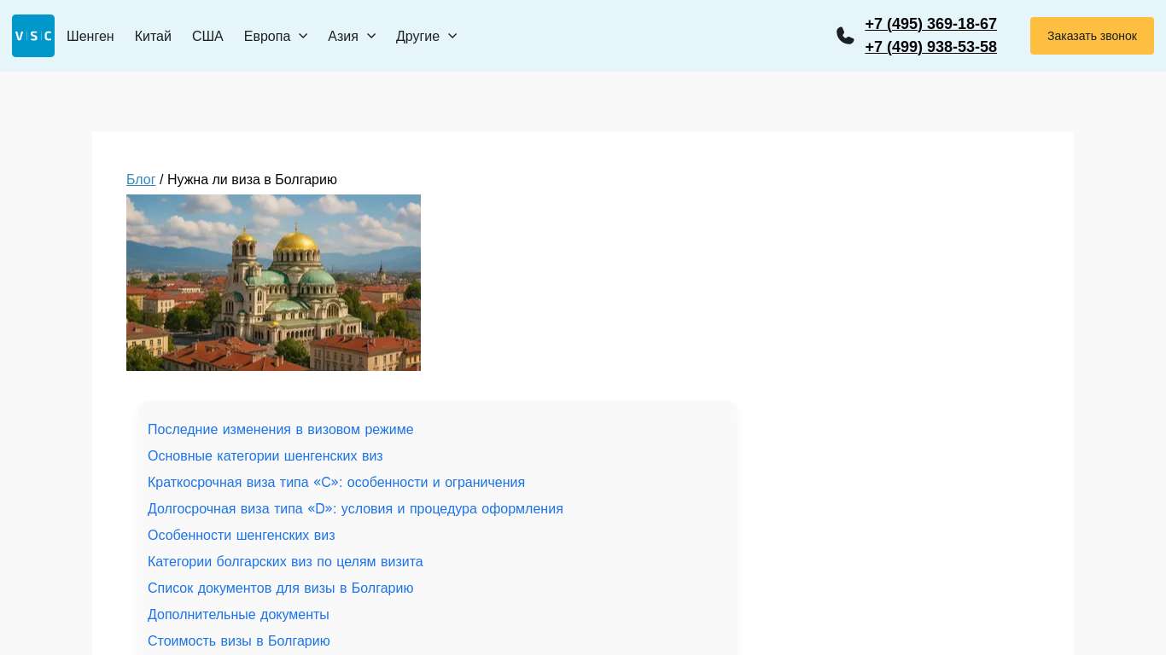Viewport: 1166px width, 655px height.
Task: Open the Китай menu item
Action: point(153,36)
